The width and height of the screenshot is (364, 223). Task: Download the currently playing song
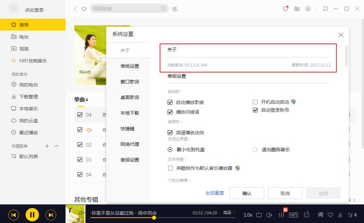tap(340, 215)
